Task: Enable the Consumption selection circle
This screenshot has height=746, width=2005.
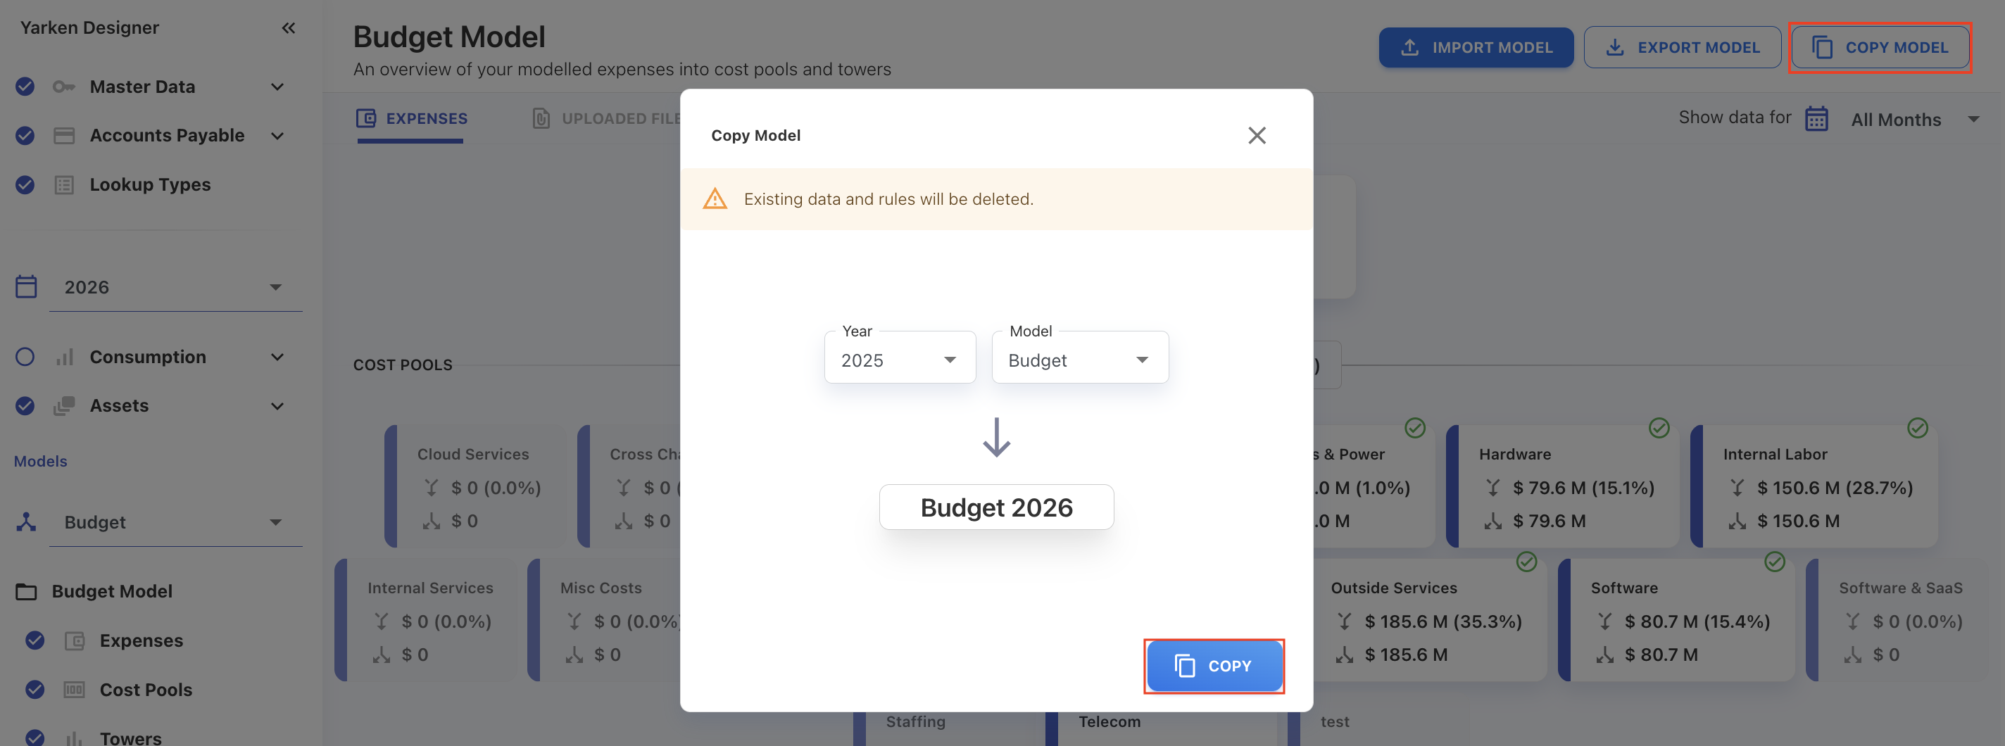Action: (x=24, y=356)
